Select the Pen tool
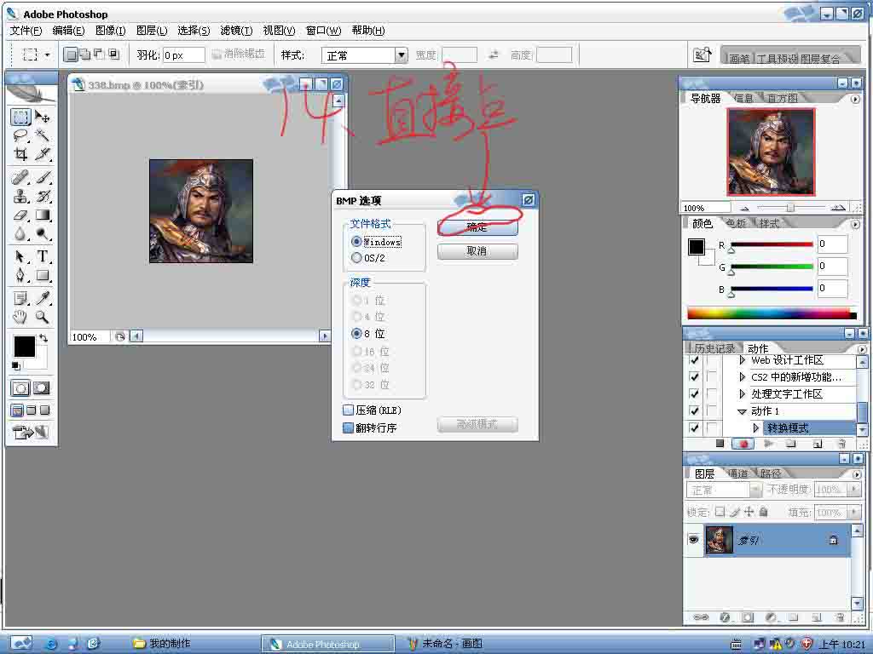This screenshot has height=654, width=873. point(20,275)
